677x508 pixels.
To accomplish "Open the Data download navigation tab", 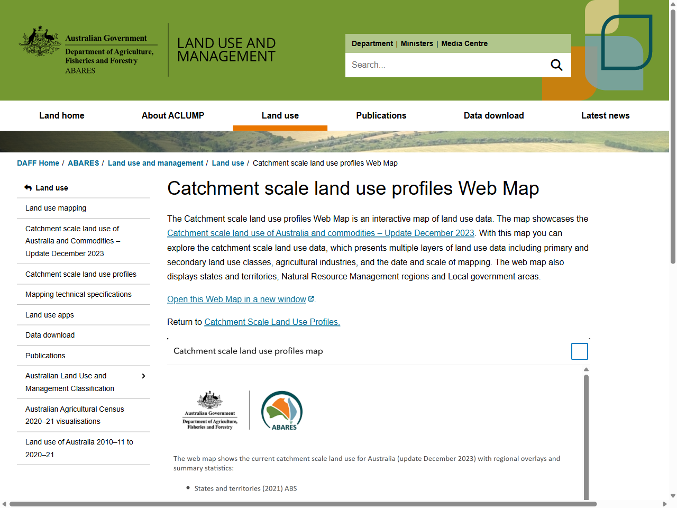I will 493,116.
